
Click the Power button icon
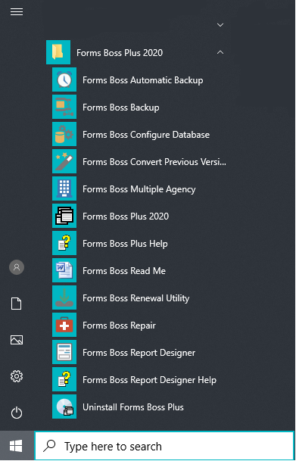point(17,413)
